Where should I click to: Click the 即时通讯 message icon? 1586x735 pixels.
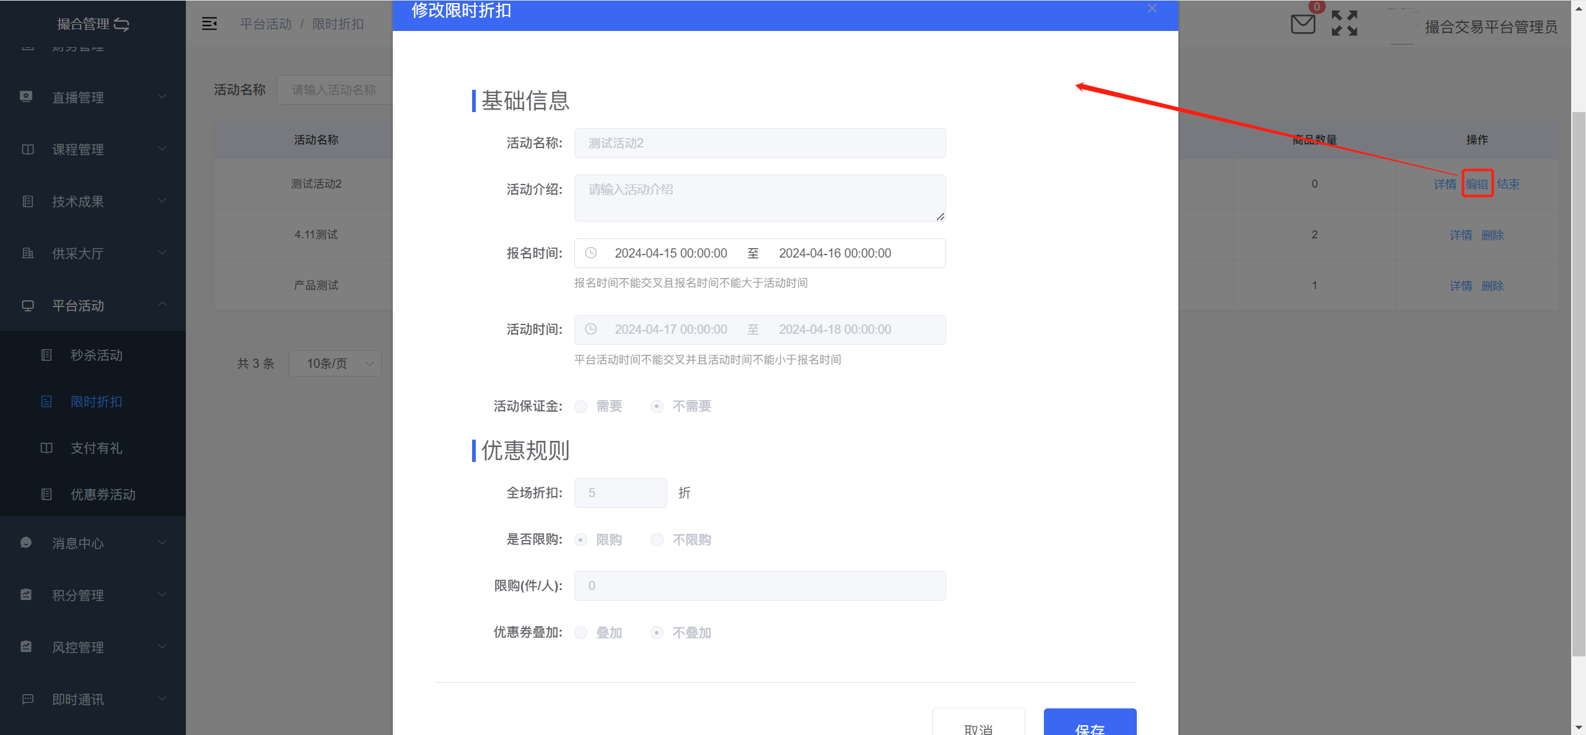pos(28,699)
